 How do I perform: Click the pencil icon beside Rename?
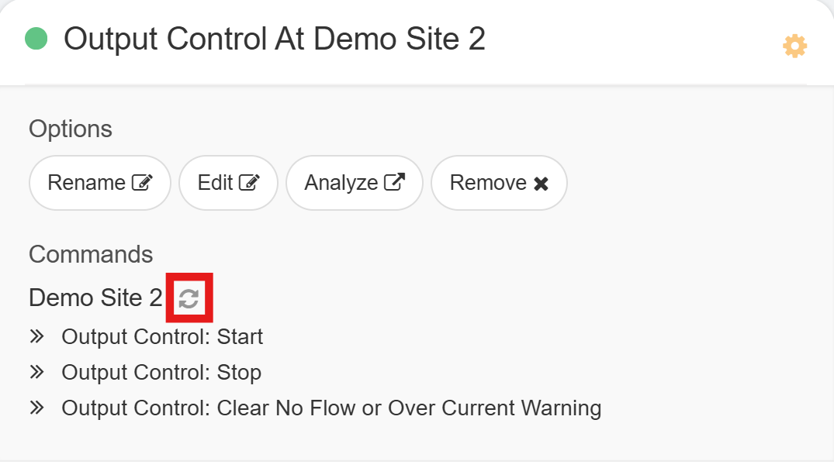pyautogui.click(x=142, y=183)
